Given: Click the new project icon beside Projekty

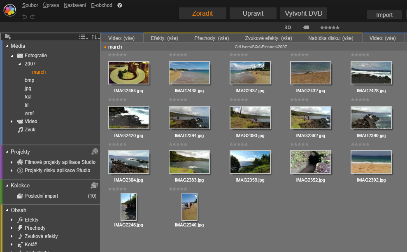Looking at the screenshot, I should 95,152.
